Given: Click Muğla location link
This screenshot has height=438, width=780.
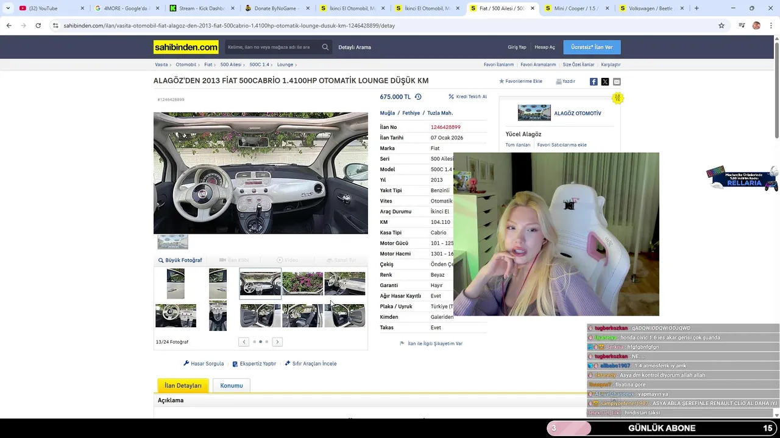Looking at the screenshot, I should click(x=388, y=113).
